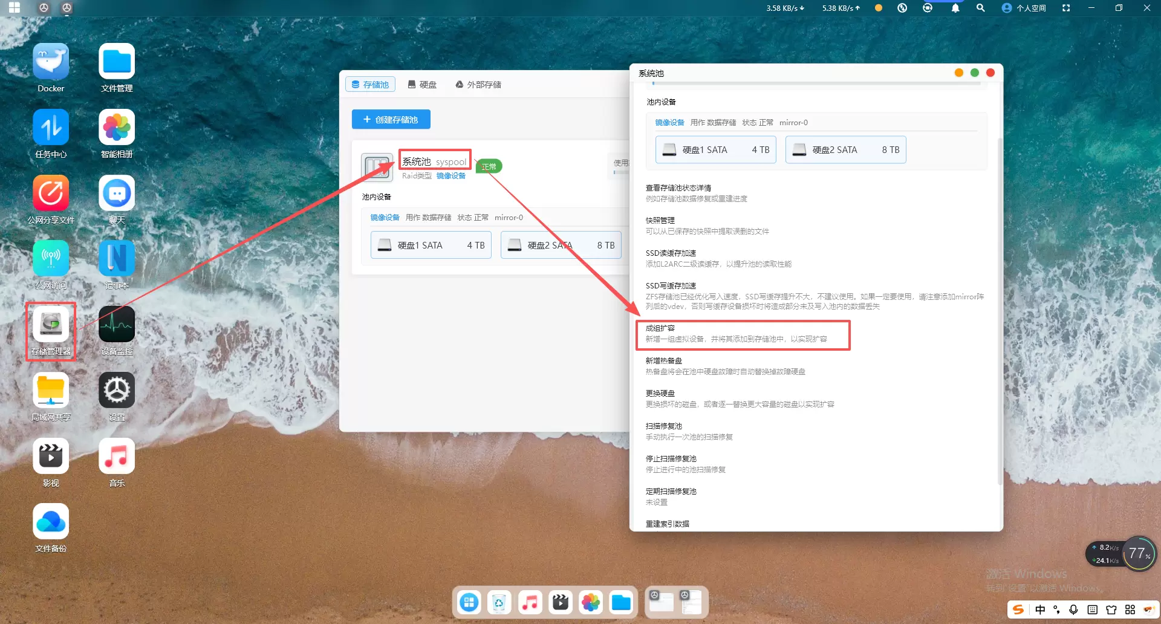Open the 个人空间 user menu

pyautogui.click(x=1024, y=8)
